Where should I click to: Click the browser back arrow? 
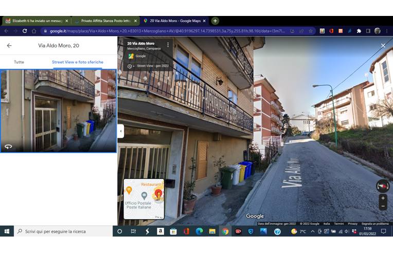(6, 31)
